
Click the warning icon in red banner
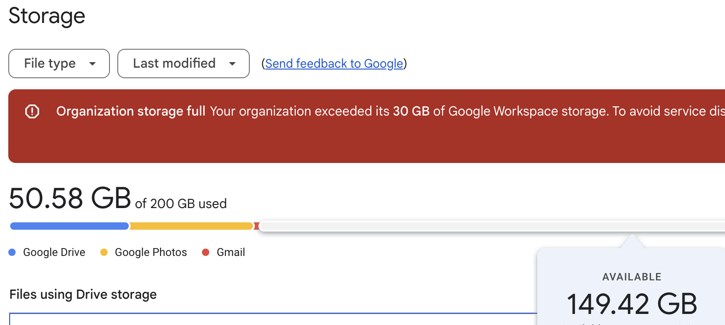32,111
